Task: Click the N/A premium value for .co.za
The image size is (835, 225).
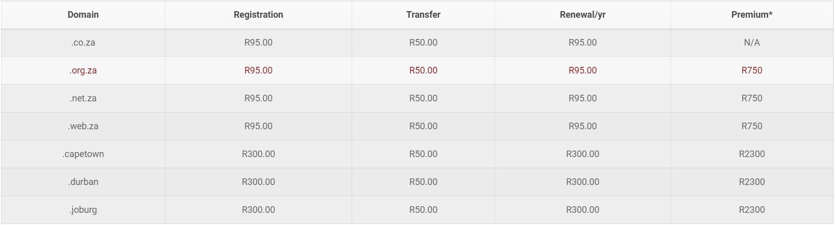Action: (752, 43)
